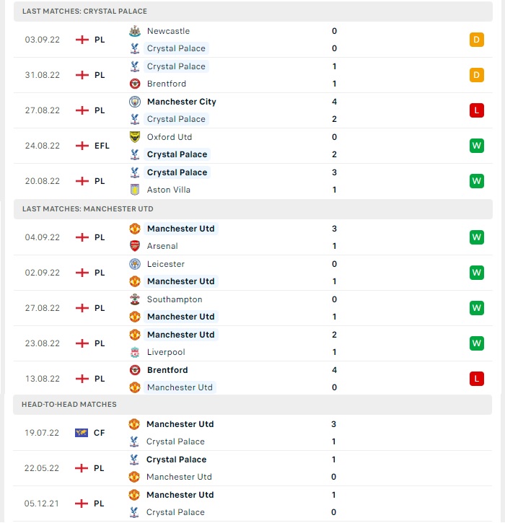Click the orange D badge for Newcastle match
This screenshot has width=505, height=523.
click(x=477, y=40)
